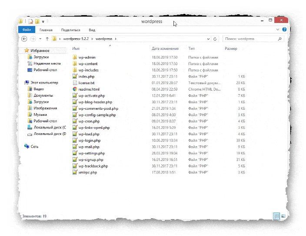
Task: Select wp-settings.php file name
Action: pos(92,153)
